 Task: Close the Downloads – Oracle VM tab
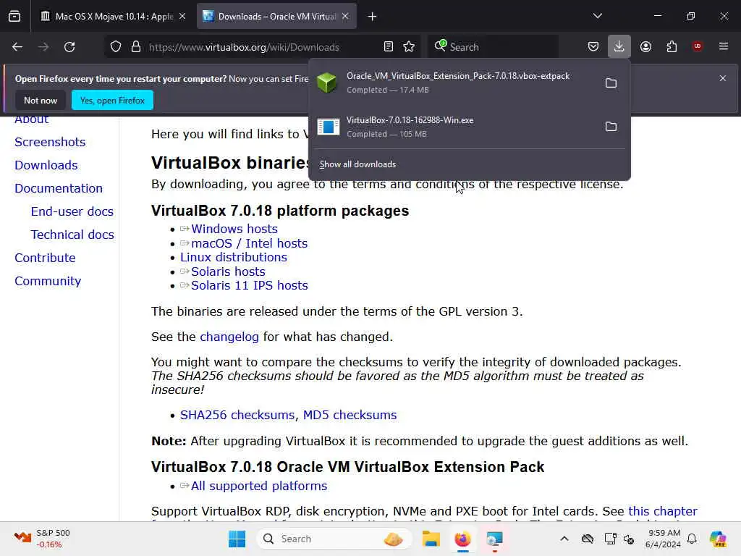345,17
